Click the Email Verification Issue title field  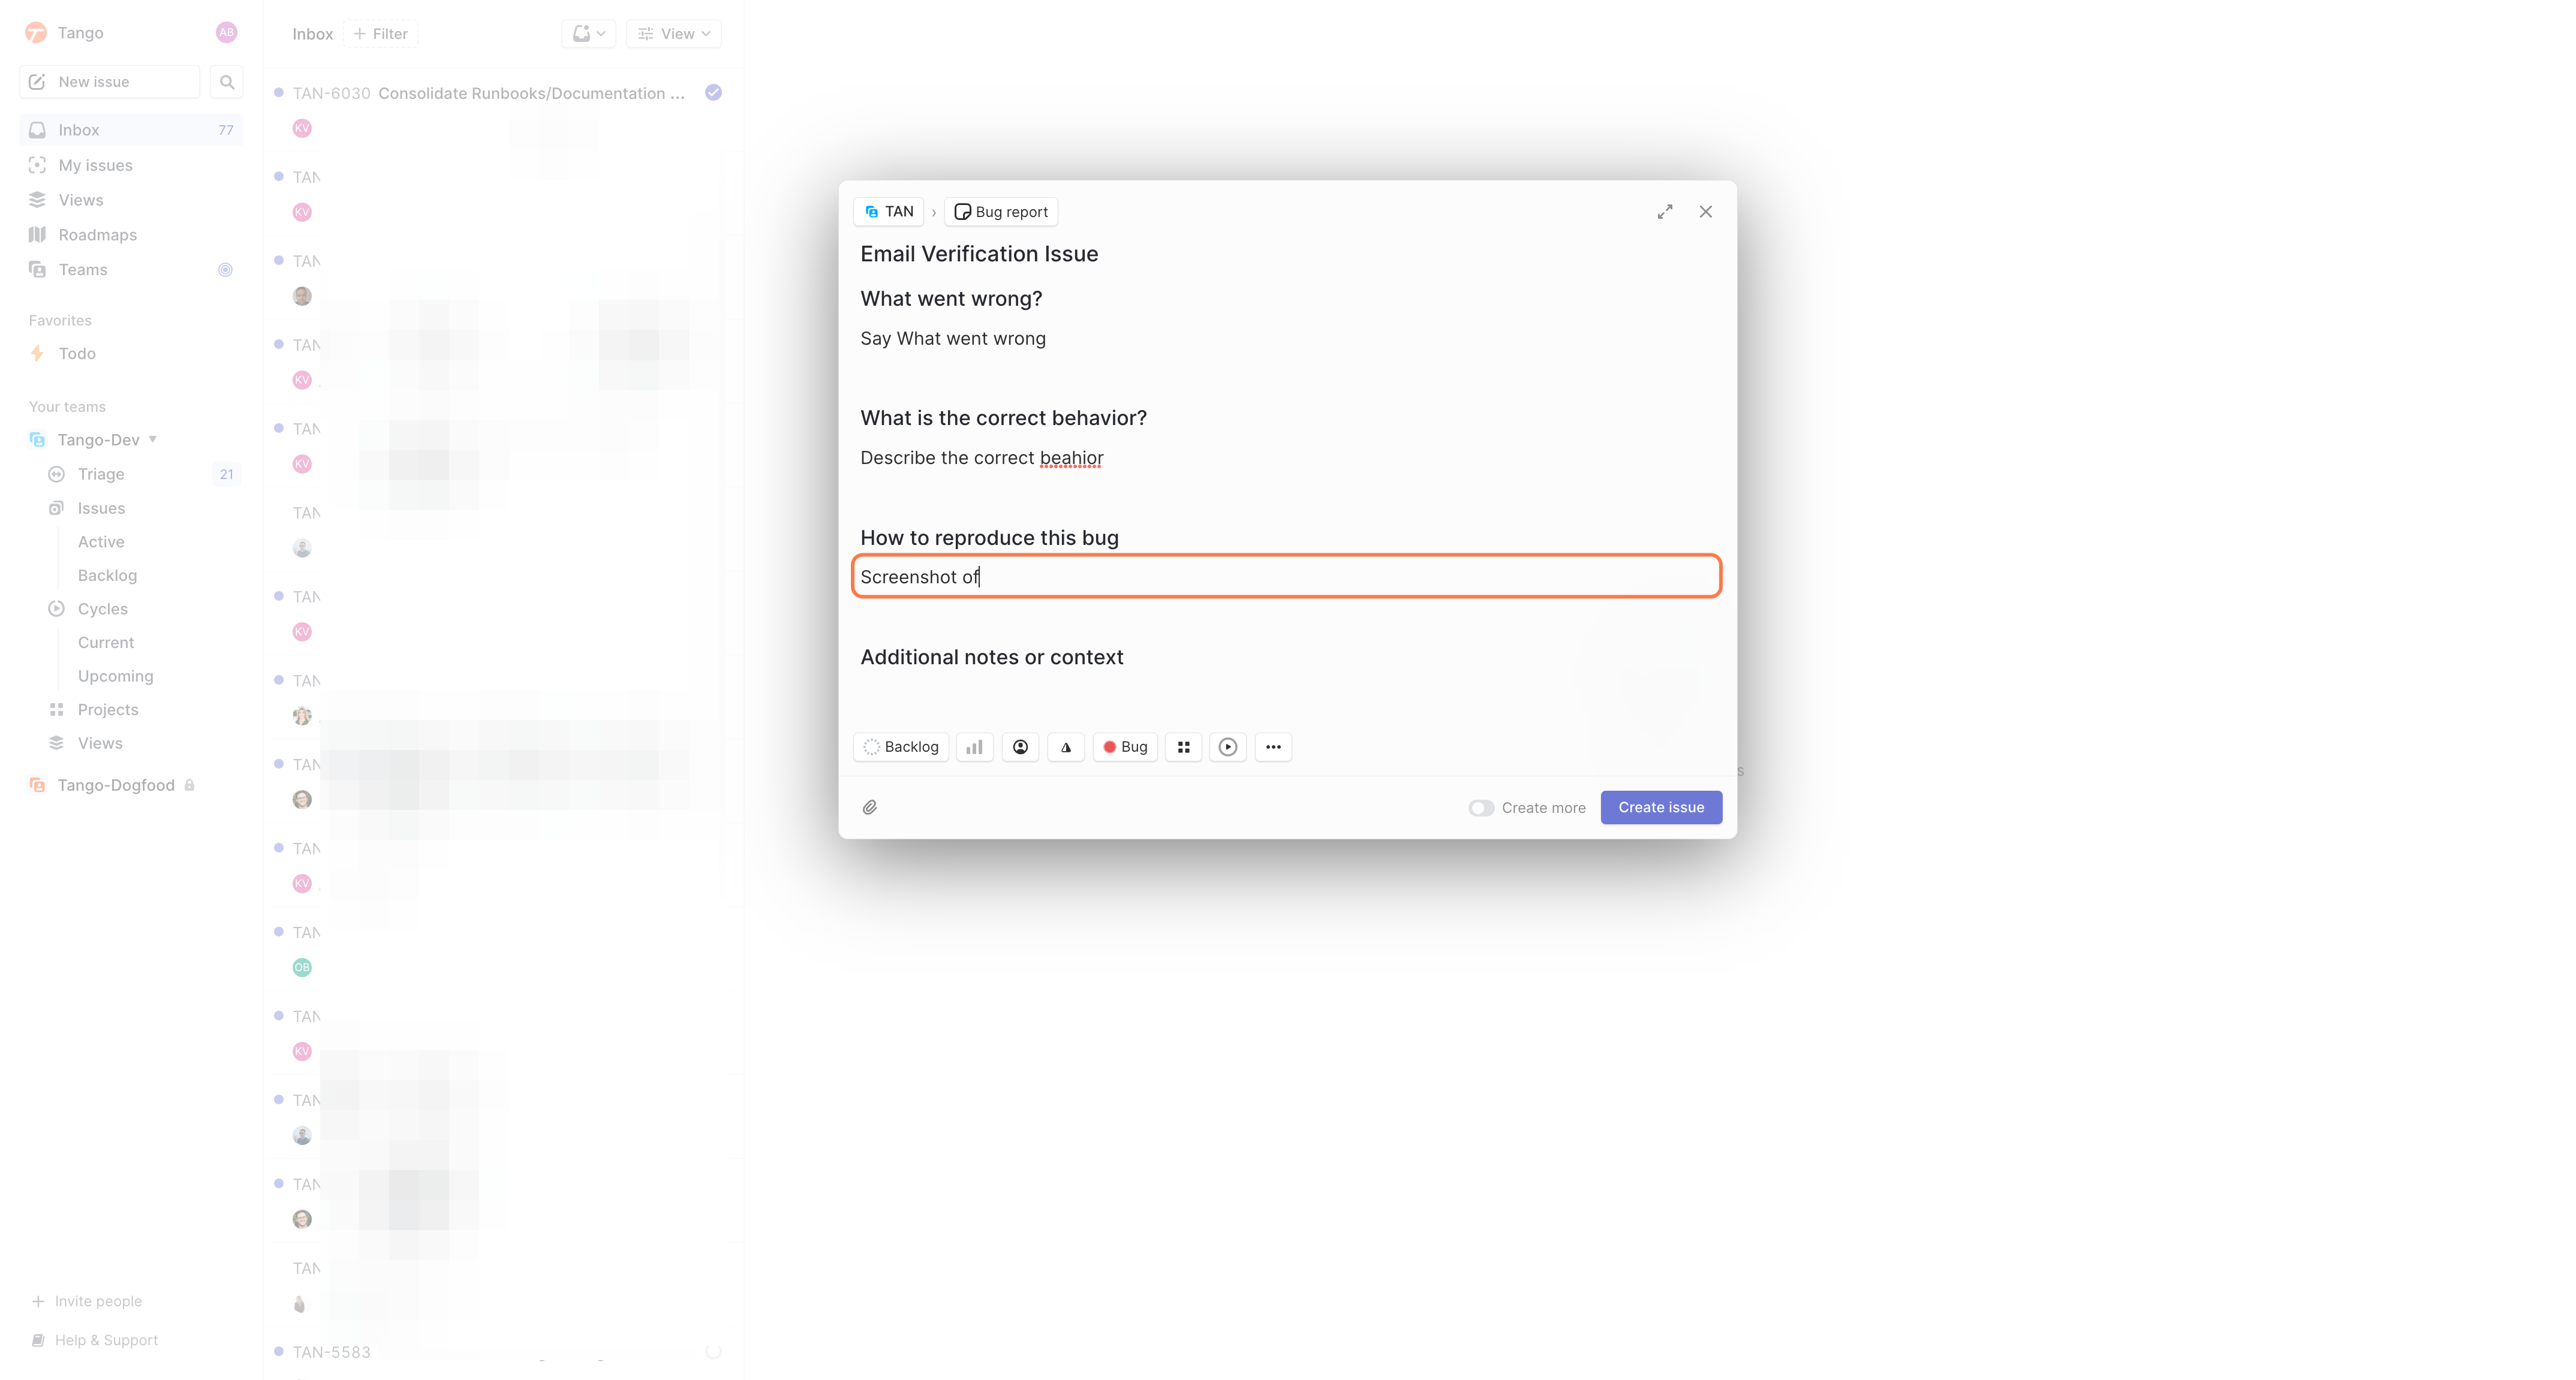point(979,254)
